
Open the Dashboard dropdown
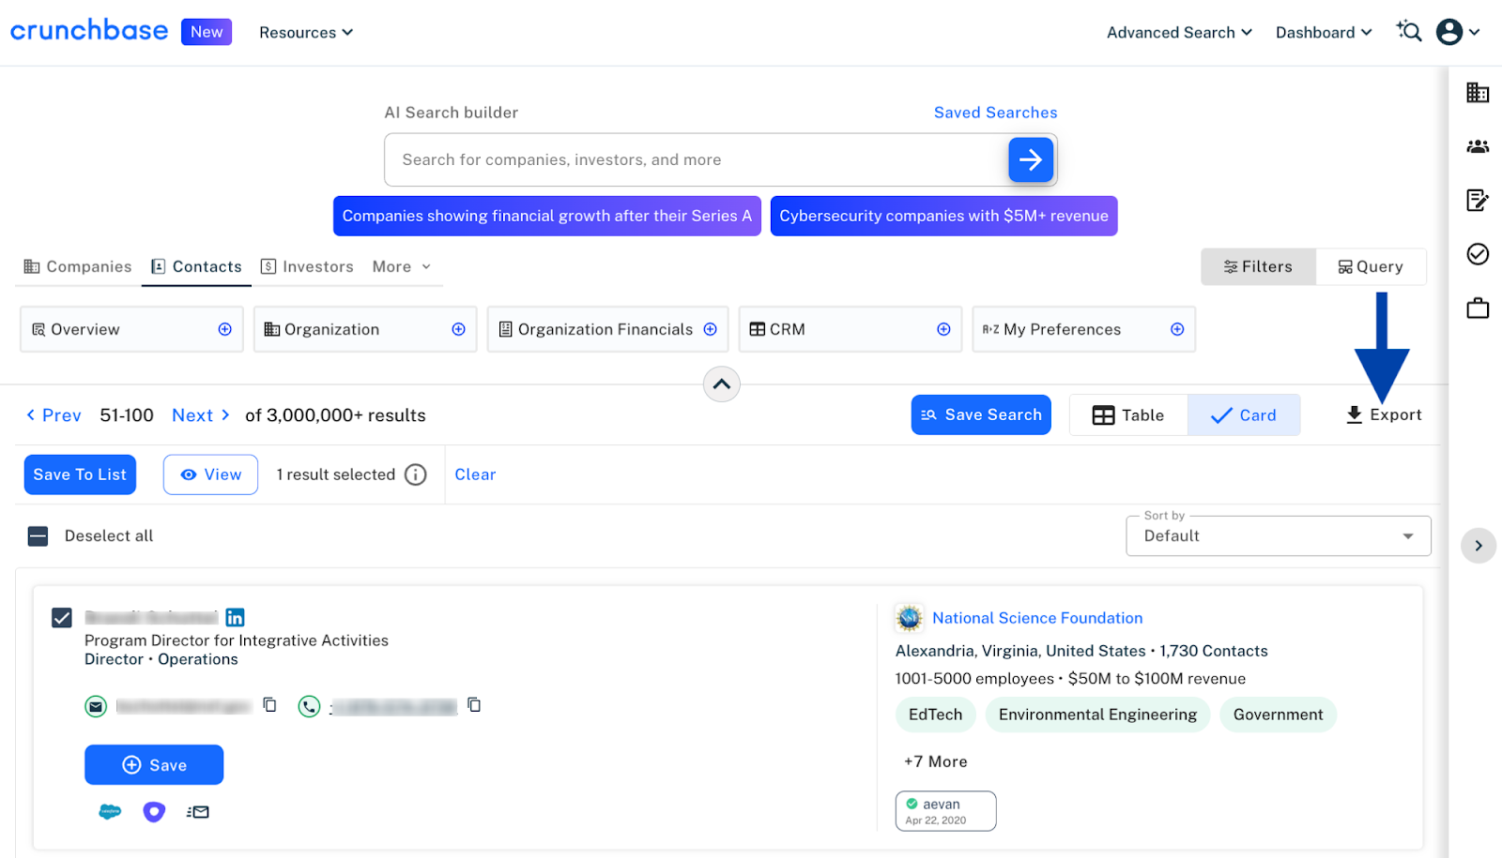click(x=1324, y=32)
